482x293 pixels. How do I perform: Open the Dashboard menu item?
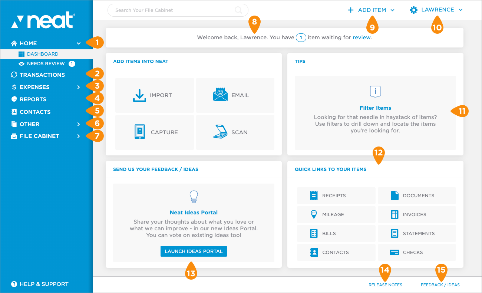pyautogui.click(x=46, y=54)
